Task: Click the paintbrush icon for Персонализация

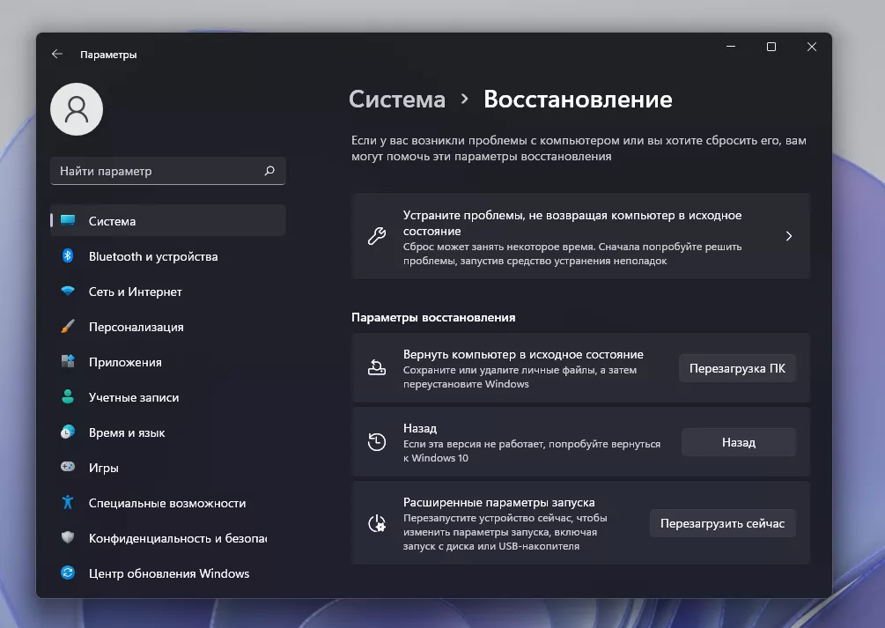Action: [68, 327]
